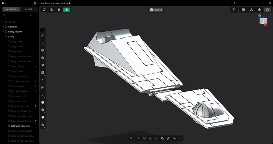The image size is (273, 144).
Task: Toggle the highlighted render mode sphere icon
Action: tap(268, 10)
